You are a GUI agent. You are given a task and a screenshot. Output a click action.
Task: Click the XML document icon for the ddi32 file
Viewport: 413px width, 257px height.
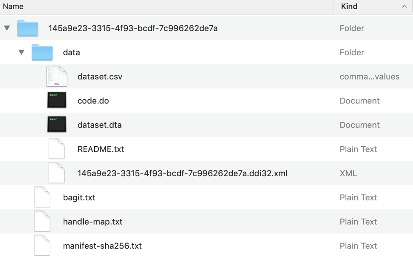pos(56,173)
